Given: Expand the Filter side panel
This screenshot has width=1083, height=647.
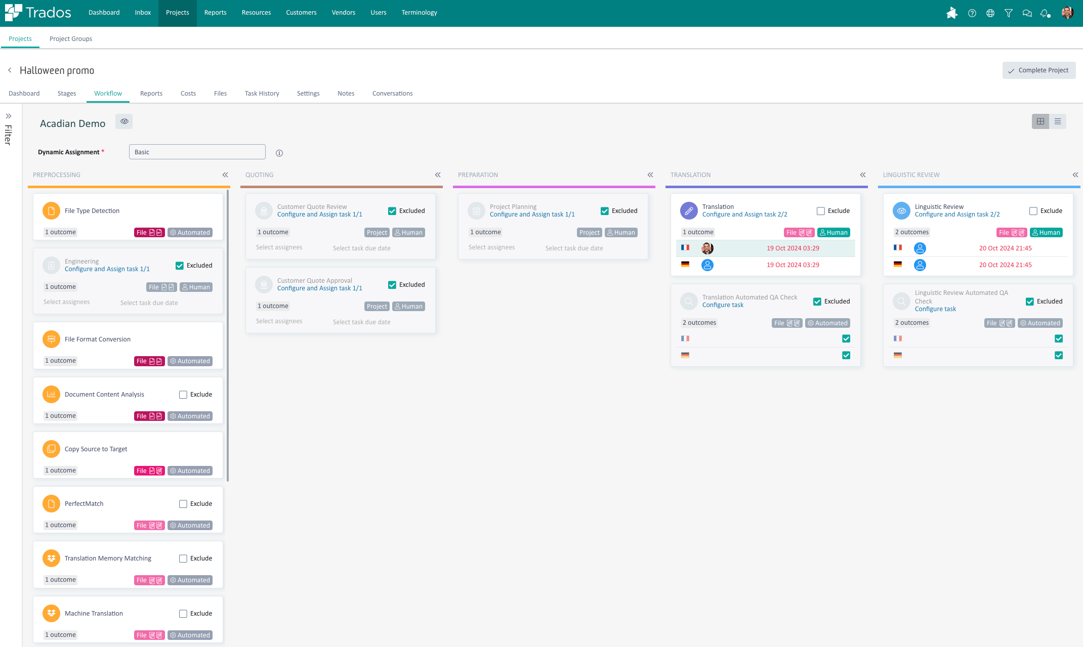Looking at the screenshot, I should click(x=9, y=116).
